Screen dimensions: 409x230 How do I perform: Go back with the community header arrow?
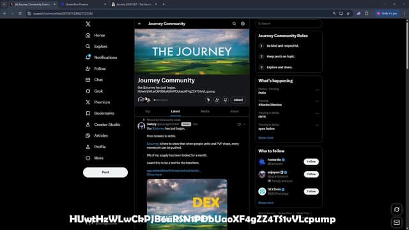[139, 24]
